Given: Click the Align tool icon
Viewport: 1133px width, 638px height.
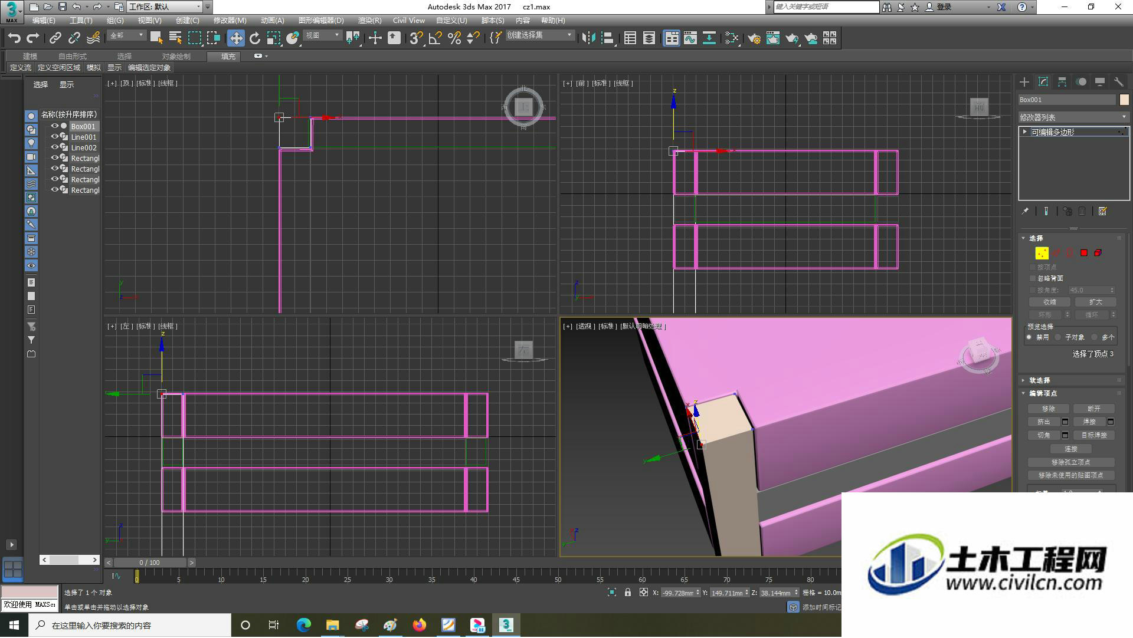Looking at the screenshot, I should click(607, 38).
